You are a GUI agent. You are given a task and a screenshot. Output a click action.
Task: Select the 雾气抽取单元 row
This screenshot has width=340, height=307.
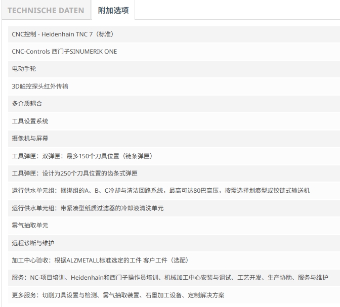(x=174, y=226)
